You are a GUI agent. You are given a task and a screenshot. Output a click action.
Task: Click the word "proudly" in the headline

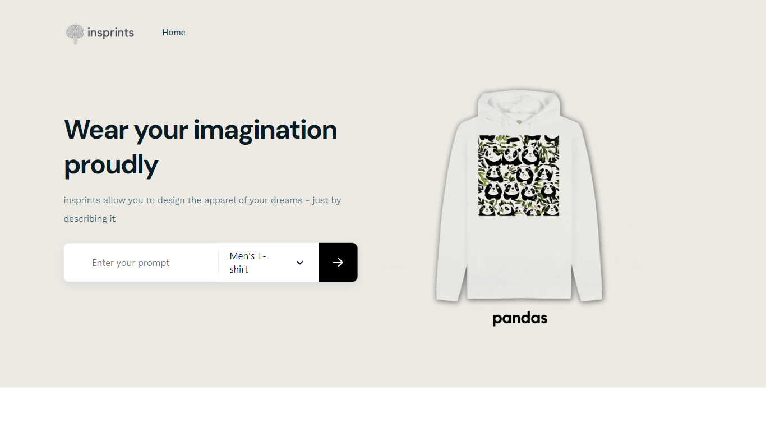coord(111,164)
